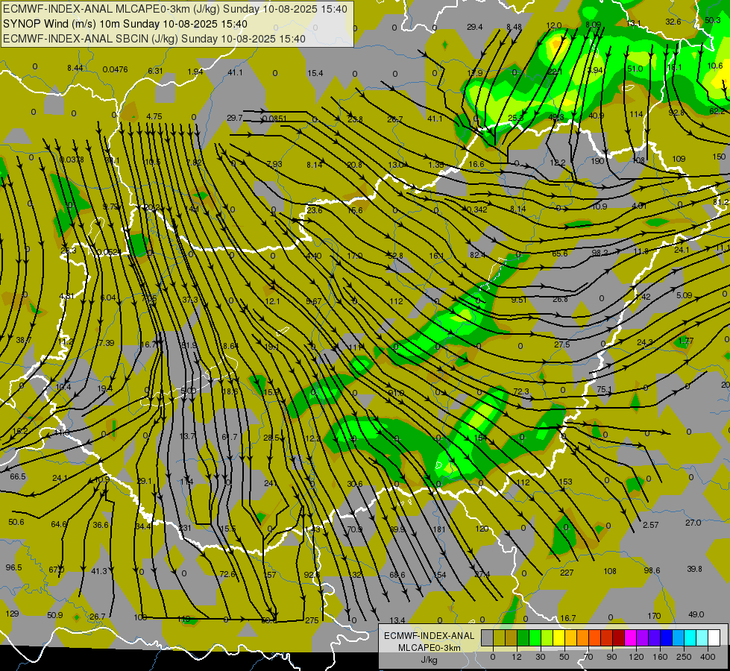
Task: Click the map value 1.94
Action: coord(195,72)
